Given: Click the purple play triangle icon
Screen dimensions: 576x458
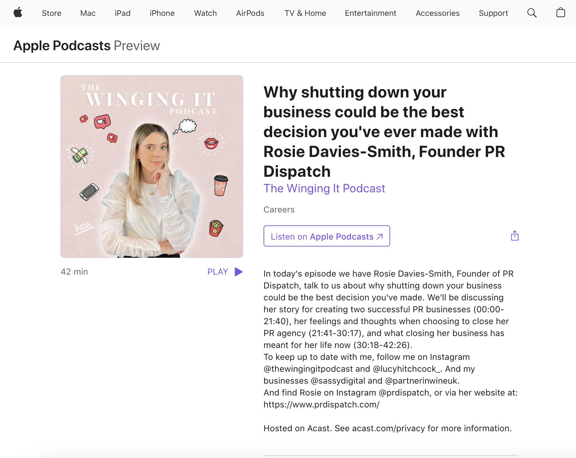Looking at the screenshot, I should (x=238, y=272).
